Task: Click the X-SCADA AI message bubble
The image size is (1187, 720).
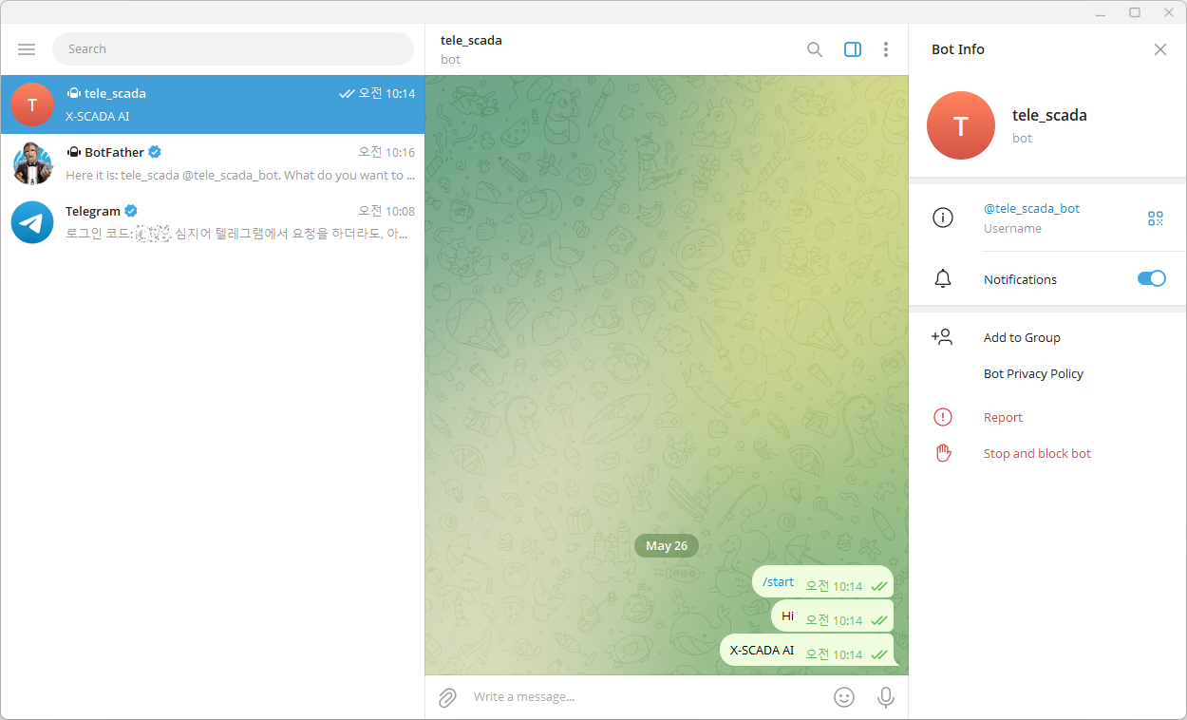Action: 806,651
